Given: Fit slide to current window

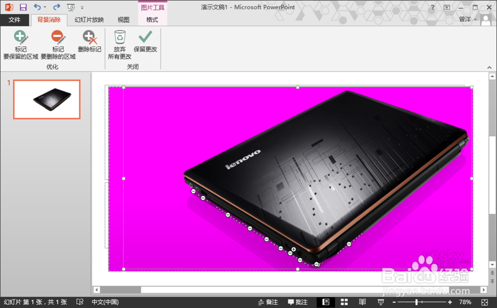Looking at the screenshot, I should (x=485, y=302).
